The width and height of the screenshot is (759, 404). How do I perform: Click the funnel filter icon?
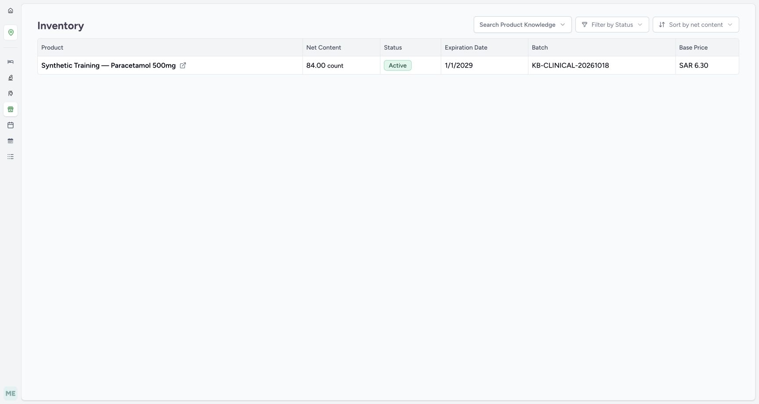click(x=585, y=25)
